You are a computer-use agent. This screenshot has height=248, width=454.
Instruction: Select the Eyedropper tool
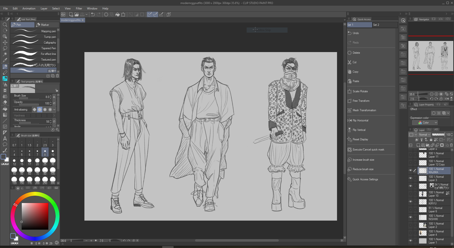pos(5,61)
